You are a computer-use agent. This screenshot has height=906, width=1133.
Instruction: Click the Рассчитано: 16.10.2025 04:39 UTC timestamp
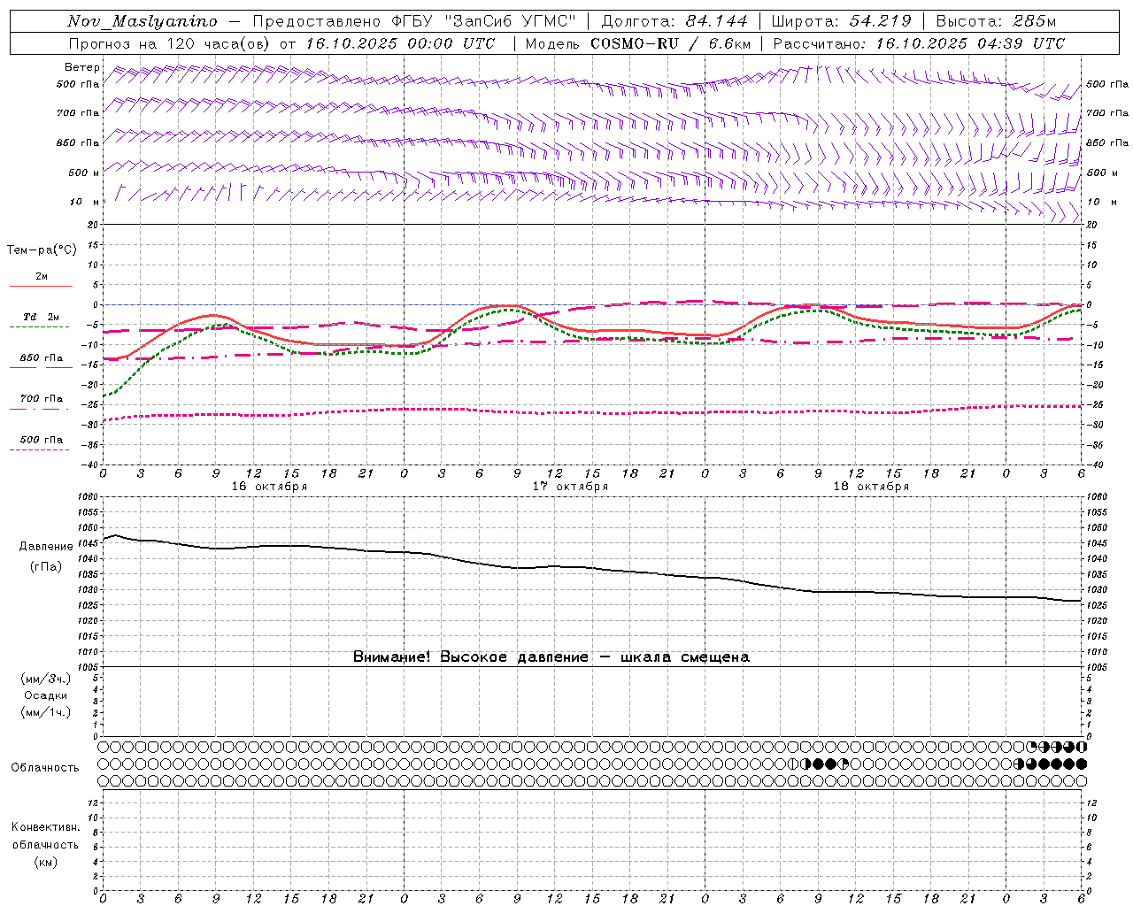point(919,43)
